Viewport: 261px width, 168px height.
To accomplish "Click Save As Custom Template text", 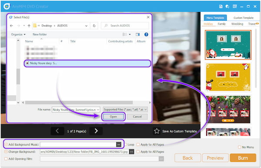I will [x=179, y=131].
